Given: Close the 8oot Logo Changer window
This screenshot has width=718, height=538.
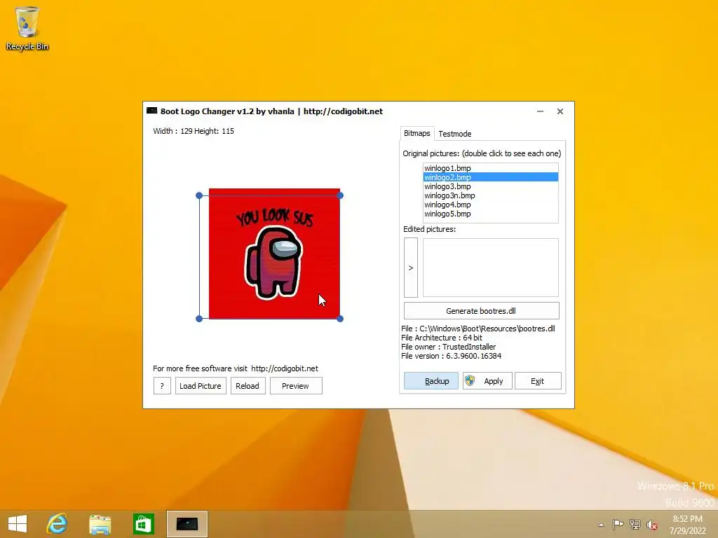Looking at the screenshot, I should click(560, 111).
